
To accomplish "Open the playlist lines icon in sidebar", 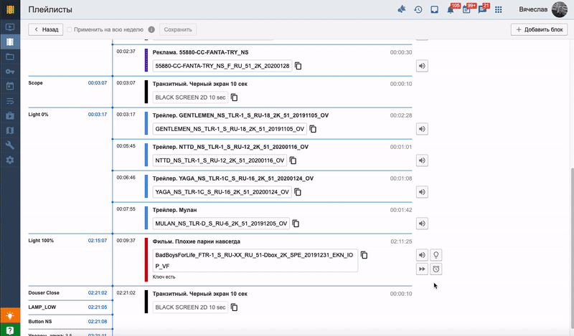I will (10, 101).
